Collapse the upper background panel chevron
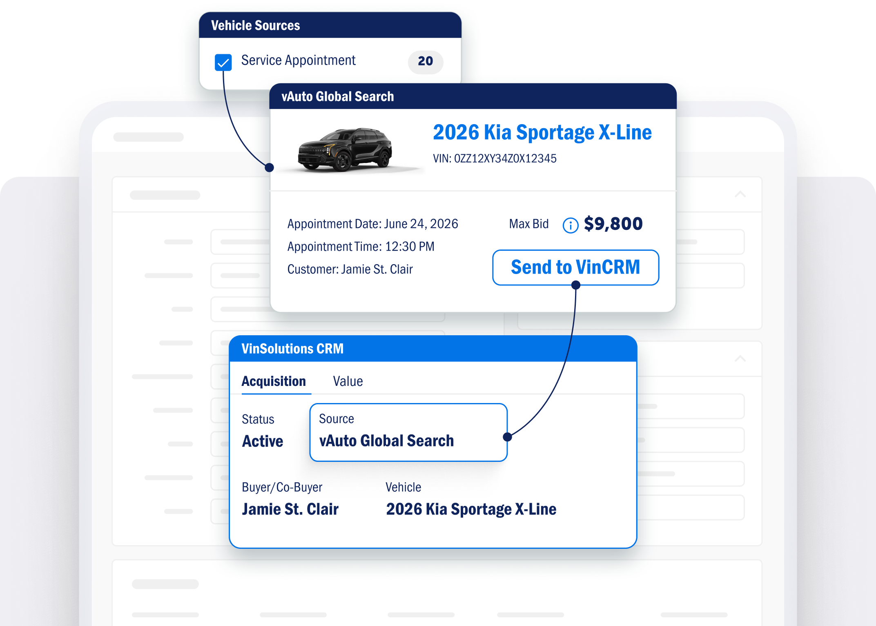 740,194
